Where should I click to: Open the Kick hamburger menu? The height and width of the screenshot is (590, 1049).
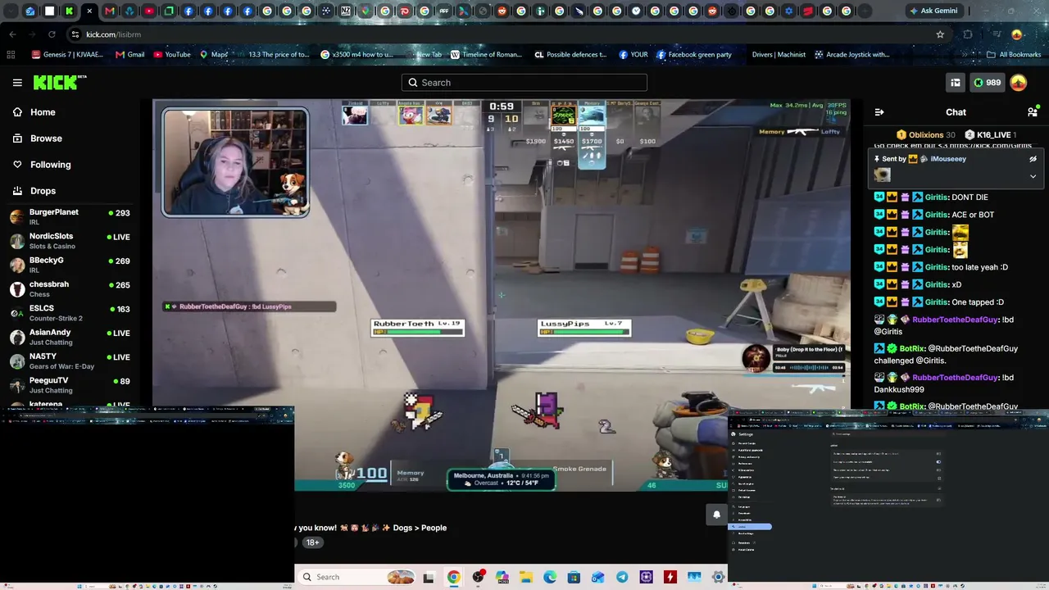[x=17, y=82]
